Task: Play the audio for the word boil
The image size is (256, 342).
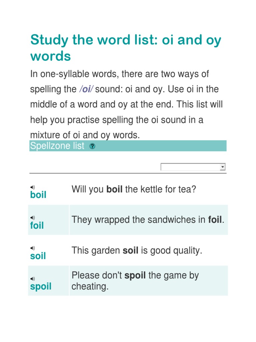Action: [33, 187]
